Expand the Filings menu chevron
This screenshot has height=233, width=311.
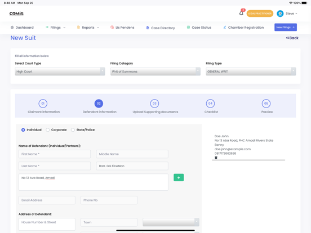[x=64, y=28]
